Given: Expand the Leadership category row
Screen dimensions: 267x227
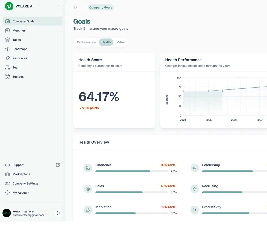Looking at the screenshot, I should coord(211,165).
